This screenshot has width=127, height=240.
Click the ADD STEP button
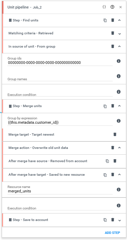112,233
